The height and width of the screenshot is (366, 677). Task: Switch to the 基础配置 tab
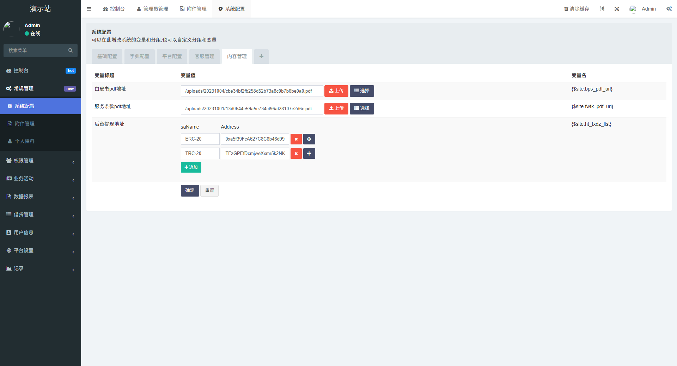107,56
